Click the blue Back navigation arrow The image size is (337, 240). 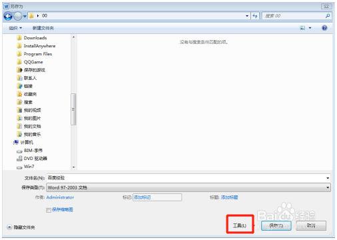8,16
